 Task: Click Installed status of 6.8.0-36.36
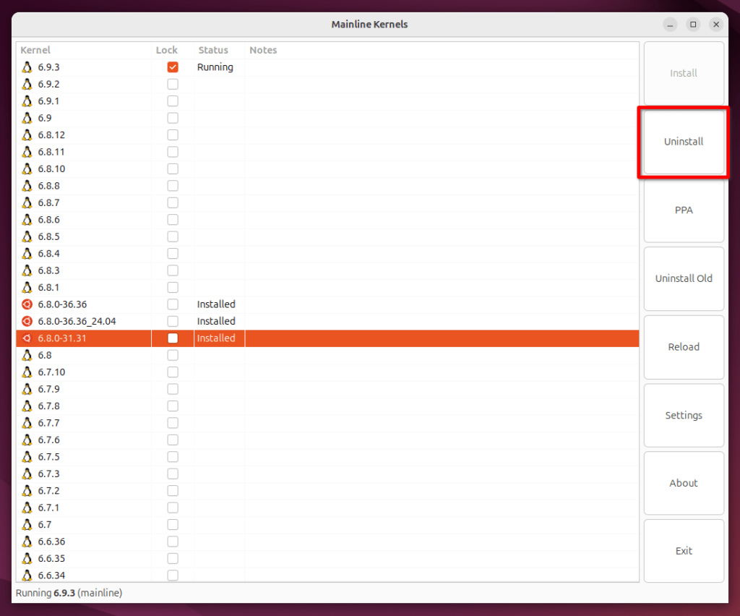[216, 304]
